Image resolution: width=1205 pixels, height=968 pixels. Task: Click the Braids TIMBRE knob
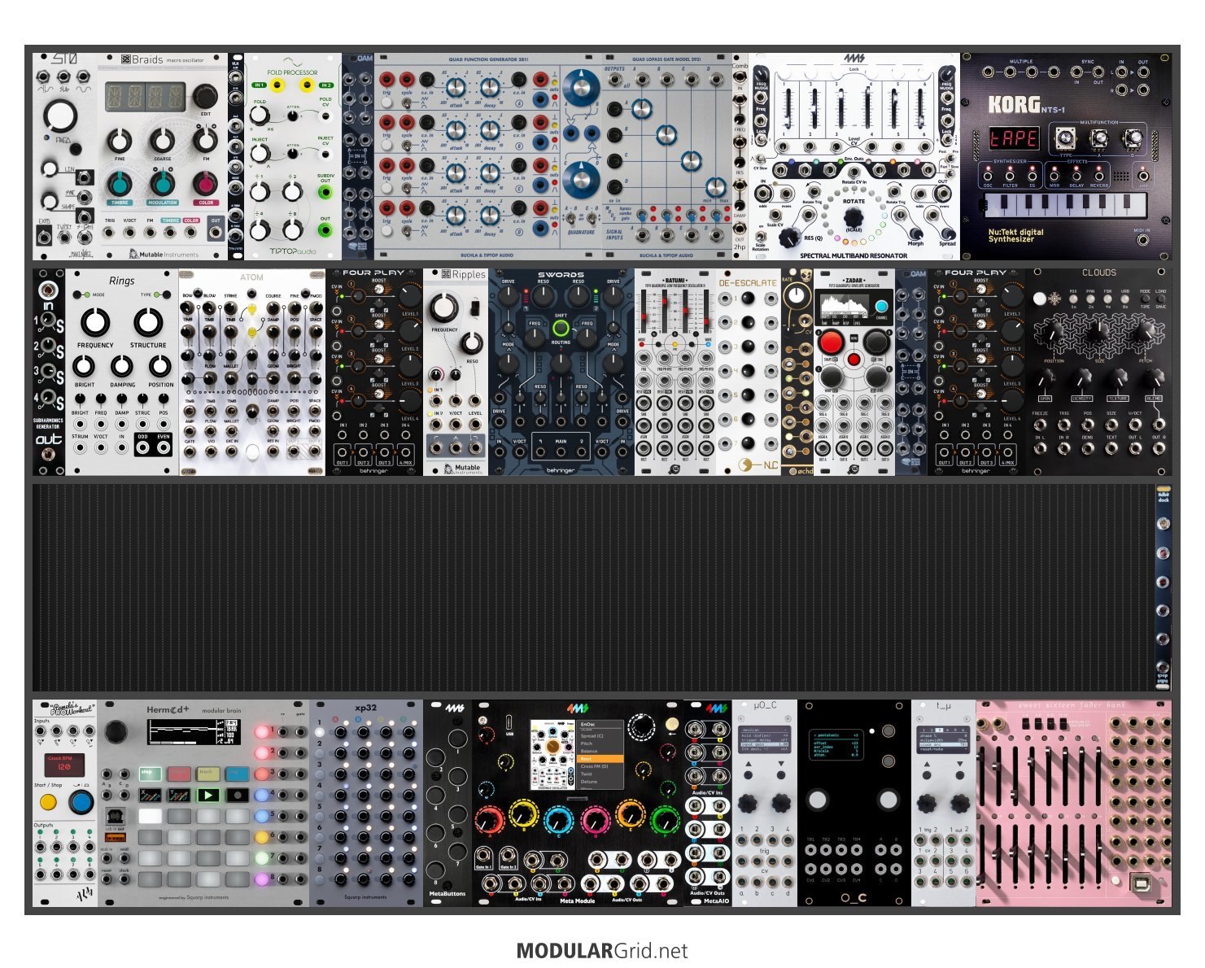pos(120,183)
